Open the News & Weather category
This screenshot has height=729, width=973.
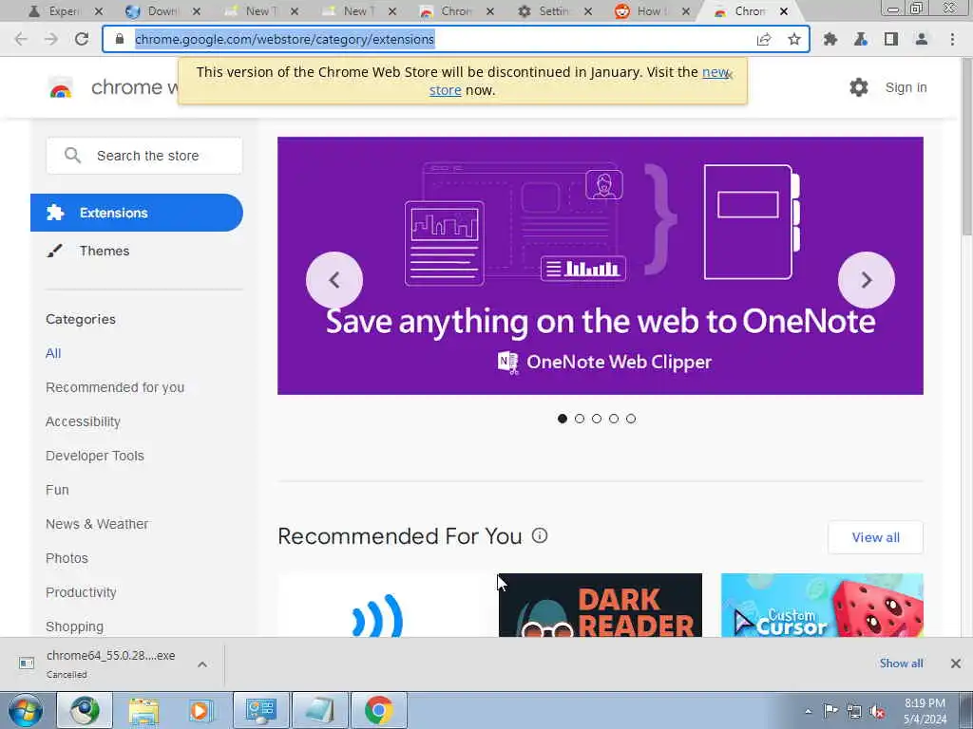coord(97,524)
